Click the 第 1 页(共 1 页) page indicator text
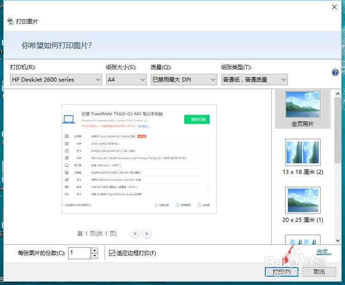The width and height of the screenshot is (345, 285). pos(97,233)
